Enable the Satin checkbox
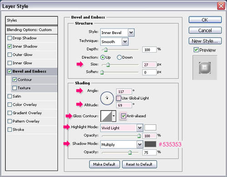227x177 pixels. pos(10,96)
